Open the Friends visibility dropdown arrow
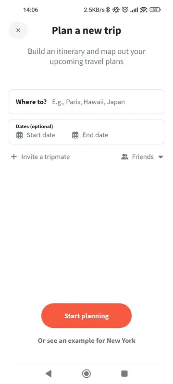The height and width of the screenshot is (384, 173). [161, 157]
